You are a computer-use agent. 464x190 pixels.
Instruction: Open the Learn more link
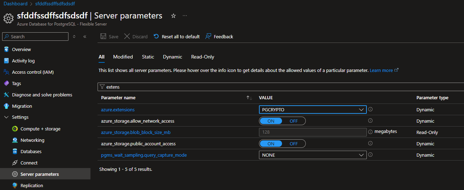click(384, 71)
